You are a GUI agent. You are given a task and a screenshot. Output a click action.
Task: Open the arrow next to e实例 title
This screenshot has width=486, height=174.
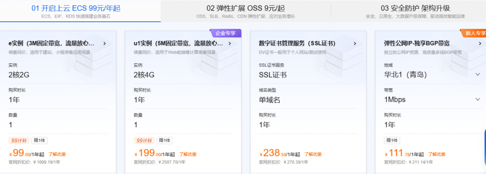tap(104, 43)
